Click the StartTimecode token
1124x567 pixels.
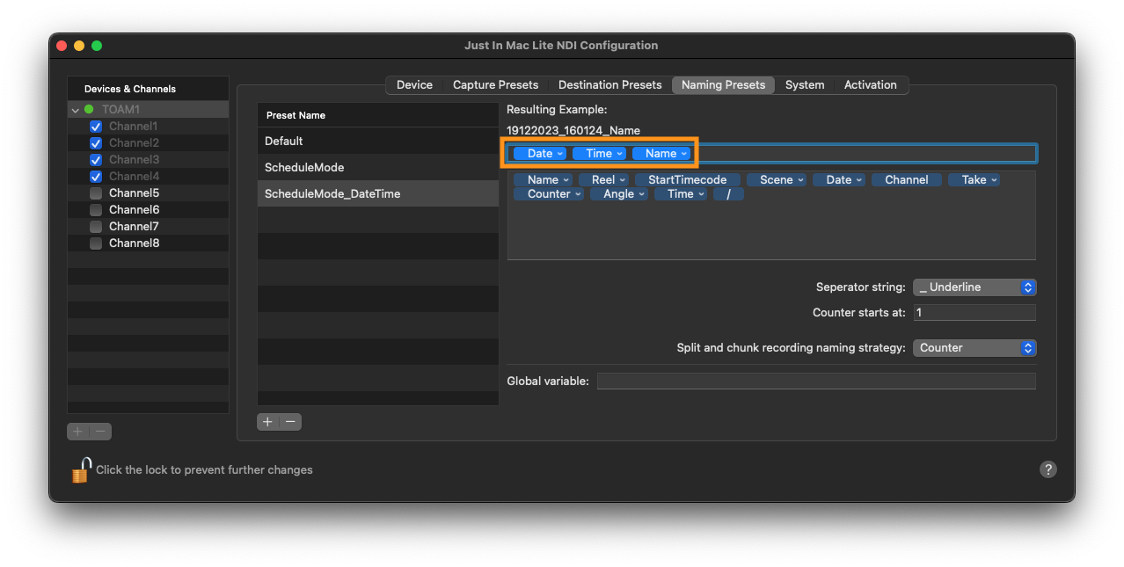pyautogui.click(x=688, y=180)
